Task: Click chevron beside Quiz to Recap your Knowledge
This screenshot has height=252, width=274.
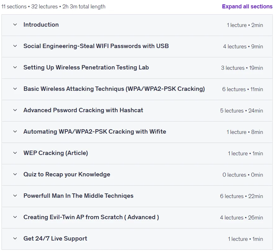Action: [15, 174]
